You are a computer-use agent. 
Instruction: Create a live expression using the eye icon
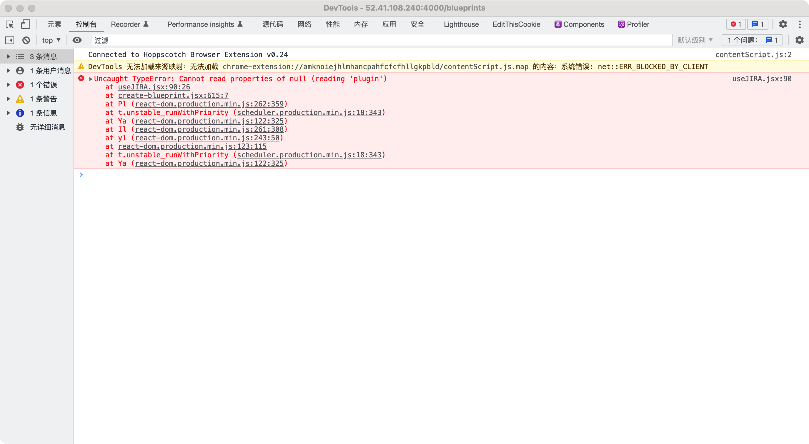pyautogui.click(x=77, y=40)
